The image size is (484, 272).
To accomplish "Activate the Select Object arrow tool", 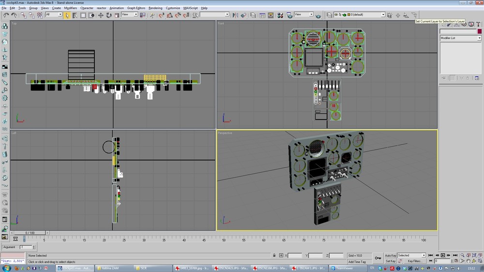I will (x=67, y=15).
